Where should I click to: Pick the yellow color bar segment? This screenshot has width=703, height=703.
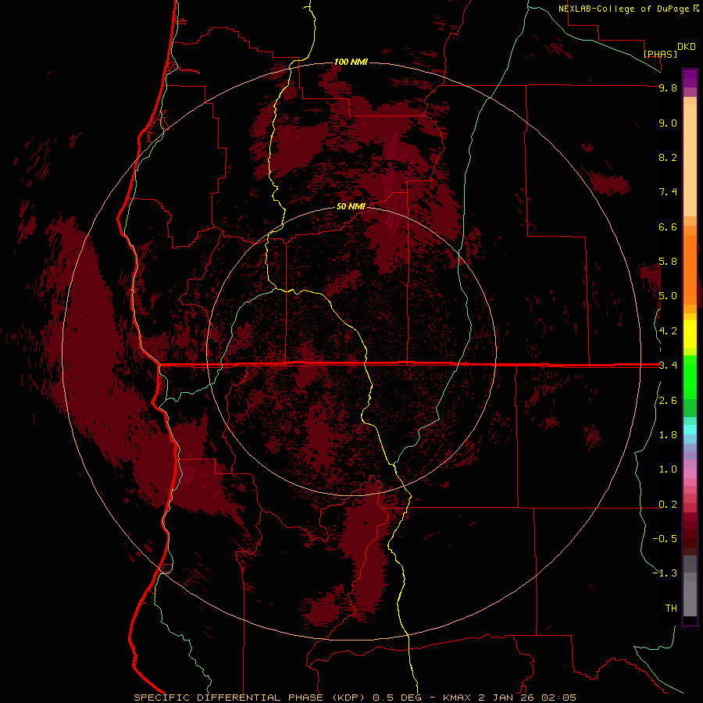(690, 334)
